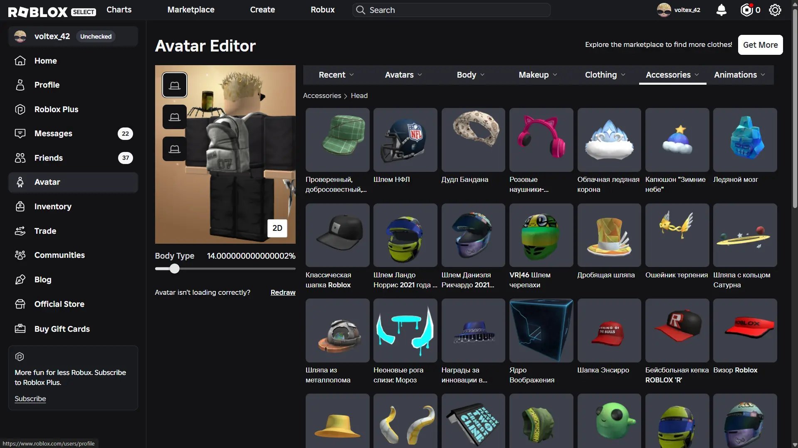
Task: Open the Communities group icon
Action: (20, 255)
